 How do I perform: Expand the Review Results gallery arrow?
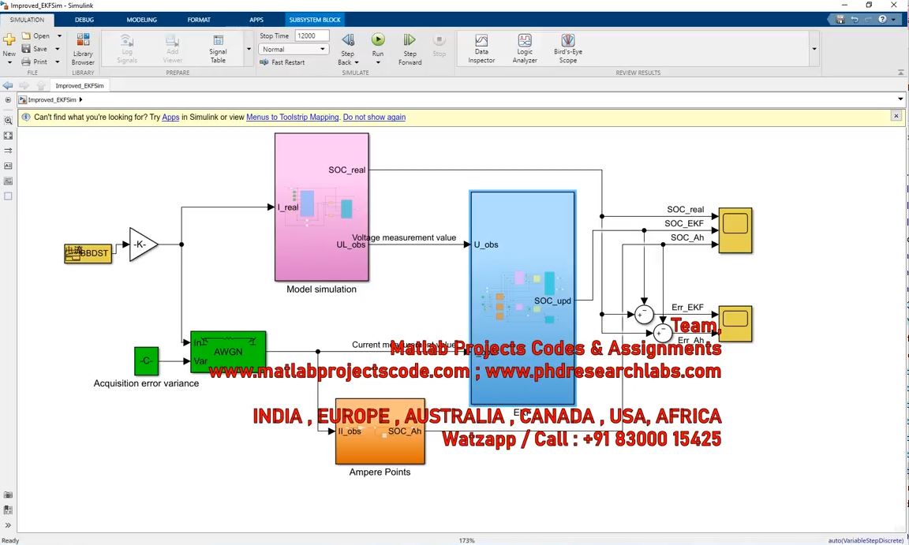814,49
